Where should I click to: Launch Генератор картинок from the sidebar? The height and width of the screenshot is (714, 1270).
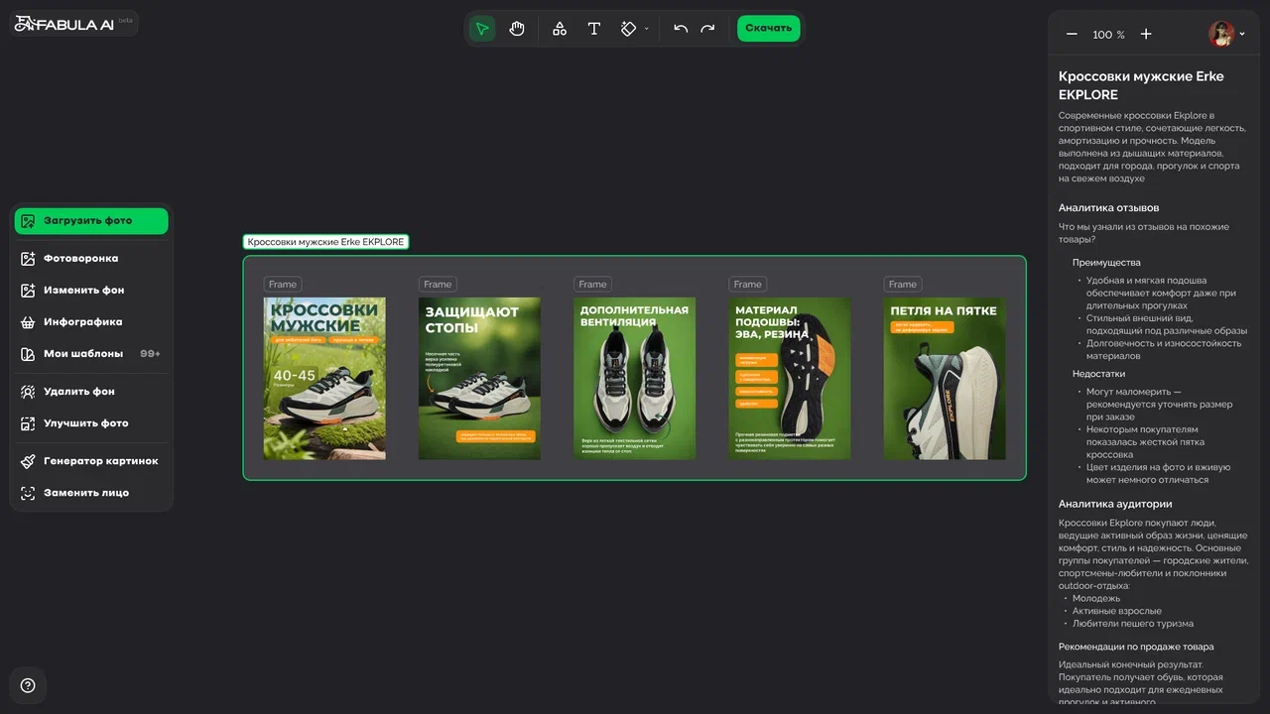tap(91, 461)
